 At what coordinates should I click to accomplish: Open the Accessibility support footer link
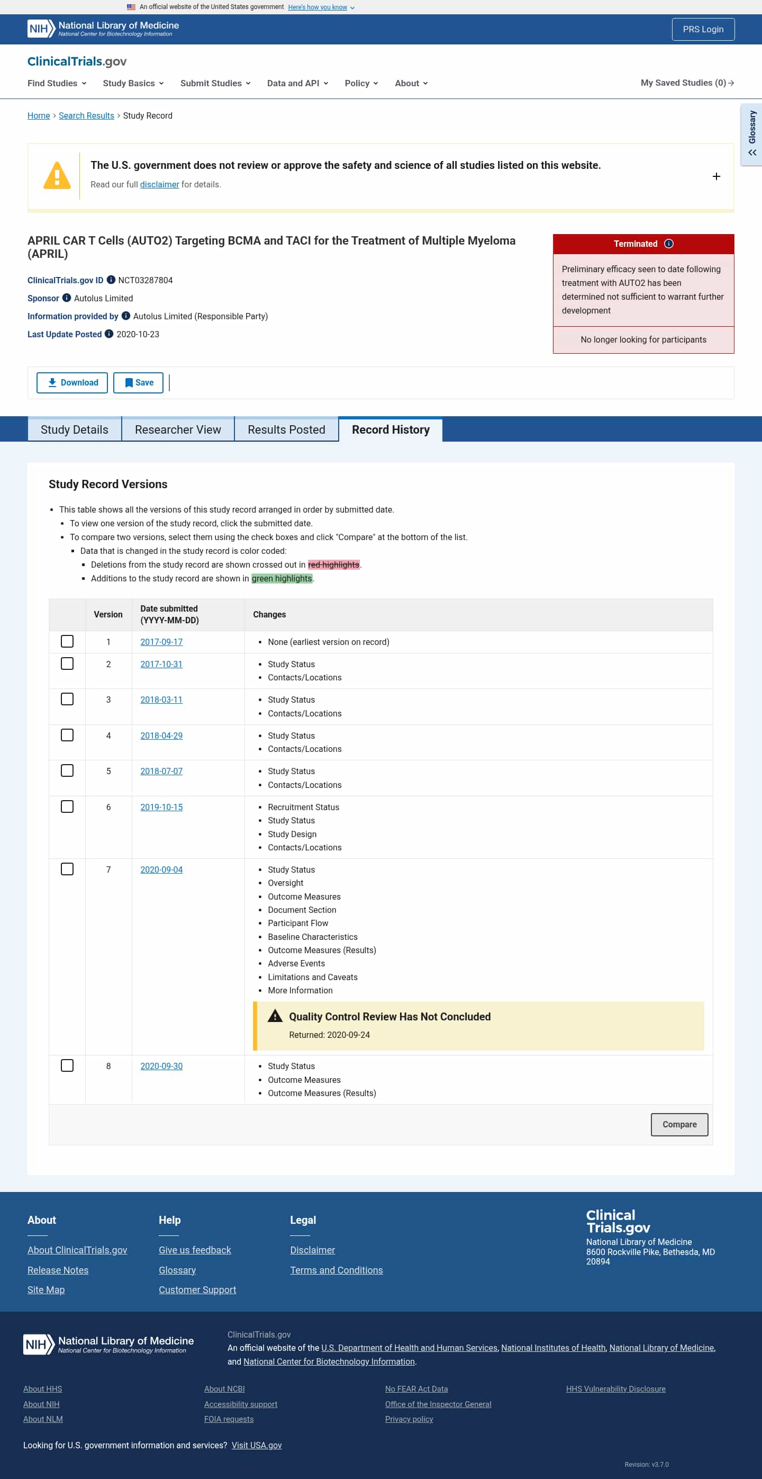click(x=240, y=1404)
